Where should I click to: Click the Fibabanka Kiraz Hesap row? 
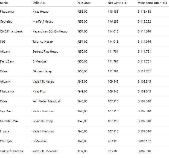tap(84, 12)
